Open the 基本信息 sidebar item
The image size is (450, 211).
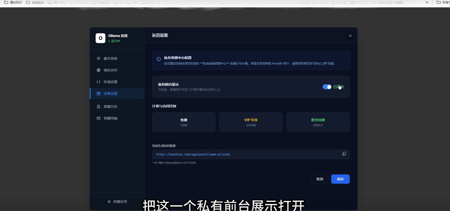tap(117, 58)
